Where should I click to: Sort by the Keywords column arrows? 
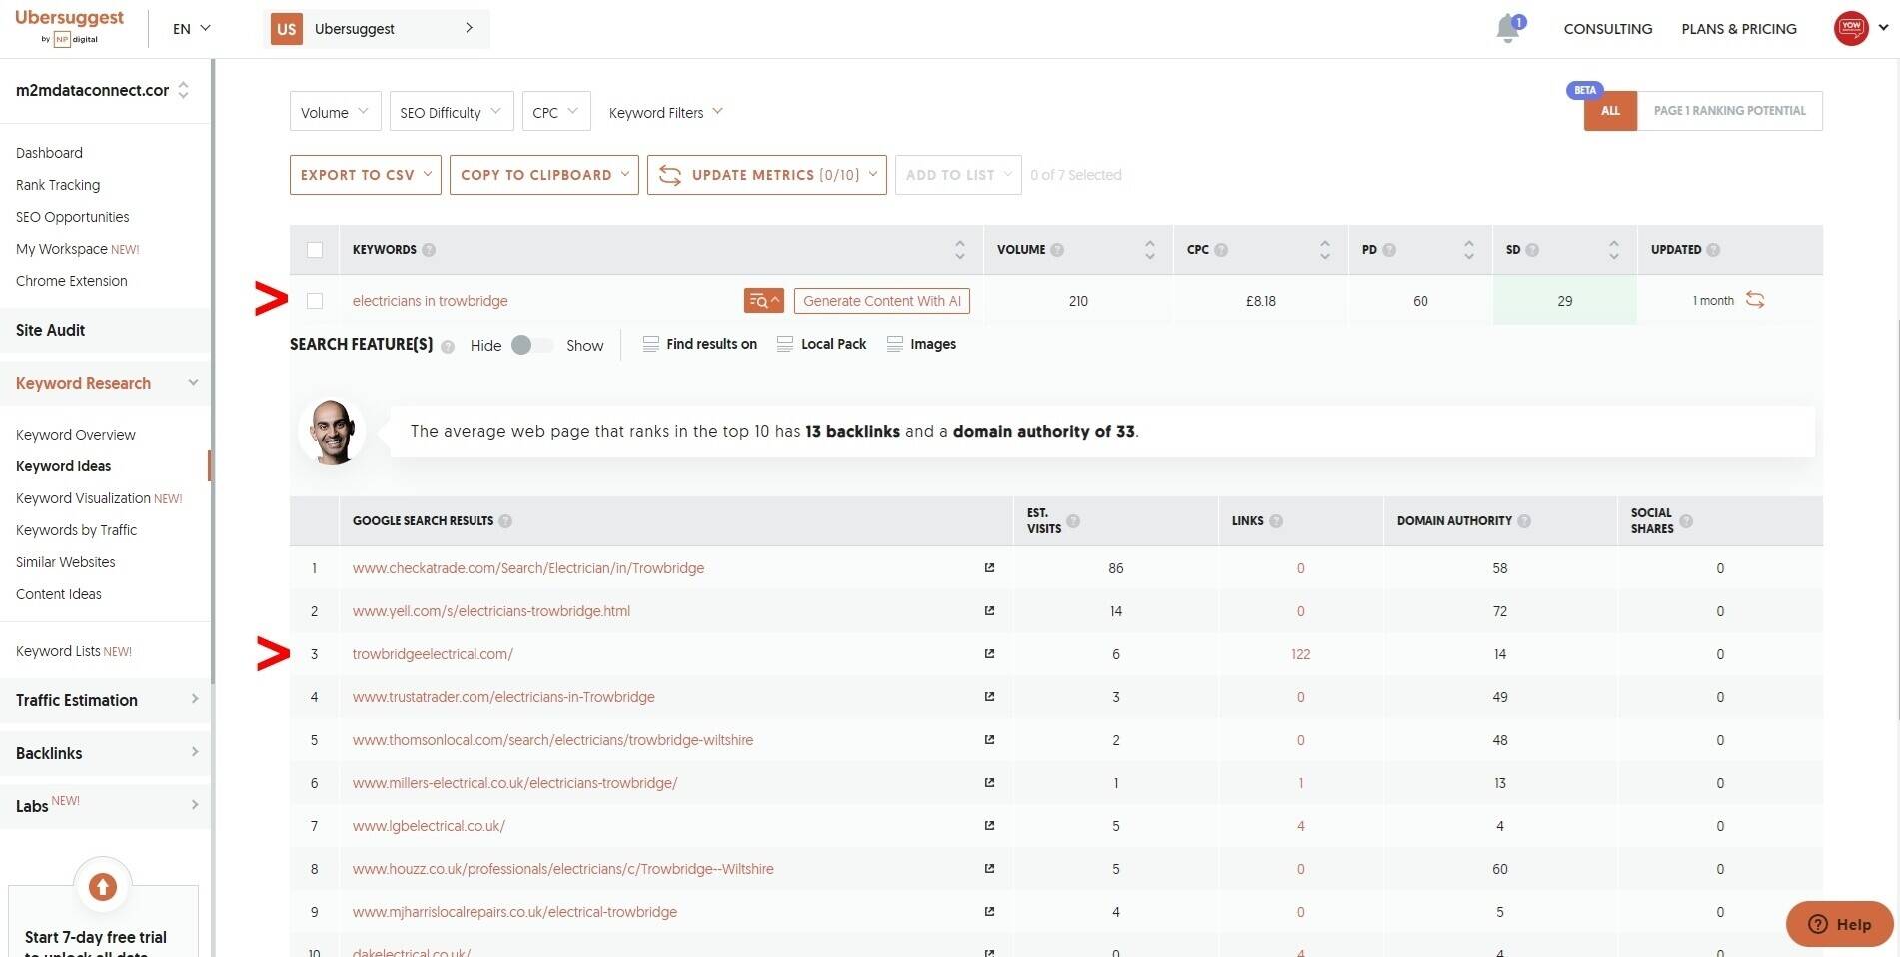click(x=959, y=250)
